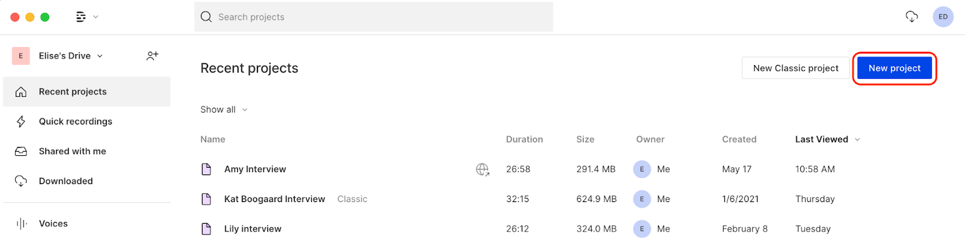965x243 pixels.
Task: Click the invite member icon beside Elise's Drive
Action: (x=153, y=55)
